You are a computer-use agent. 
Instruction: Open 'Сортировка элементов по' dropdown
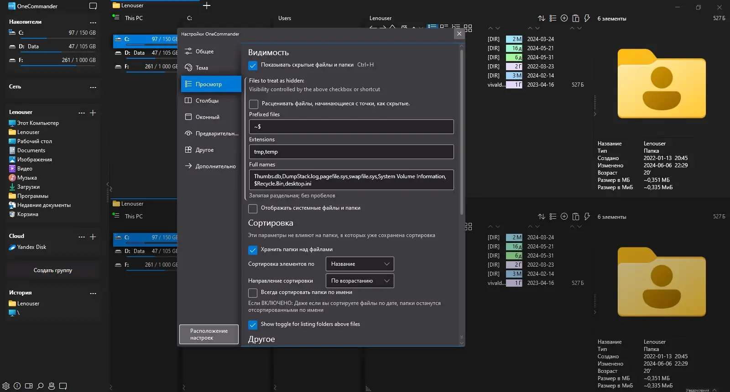tap(360, 264)
